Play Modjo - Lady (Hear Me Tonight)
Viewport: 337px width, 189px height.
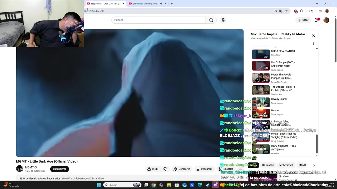(283, 137)
